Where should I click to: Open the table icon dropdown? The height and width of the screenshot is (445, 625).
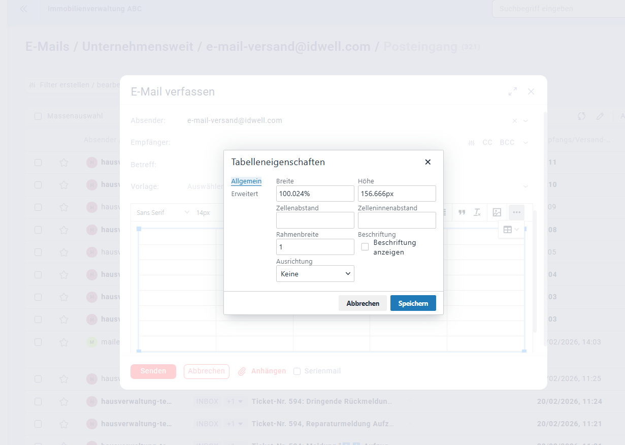tap(510, 230)
